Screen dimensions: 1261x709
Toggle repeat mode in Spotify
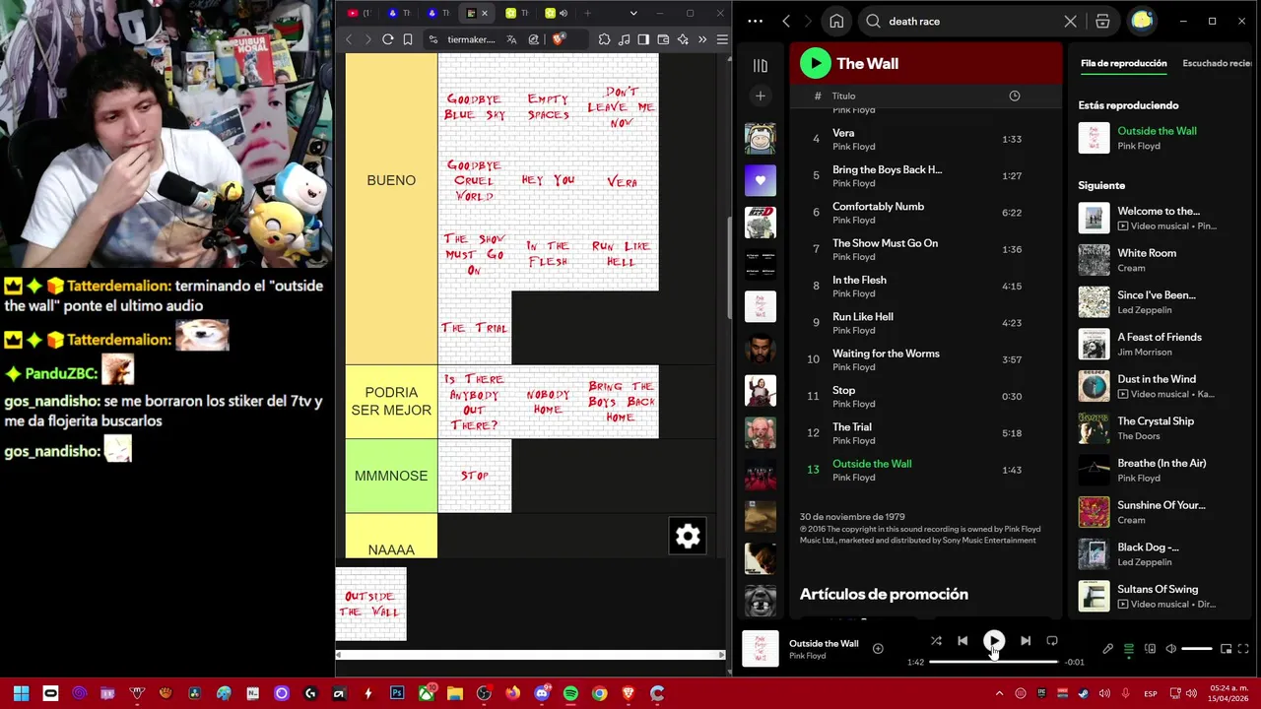[1052, 641]
